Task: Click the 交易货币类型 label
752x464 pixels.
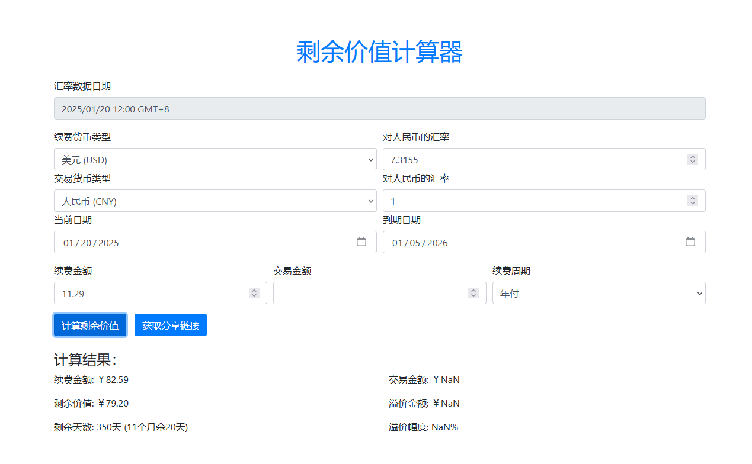Action: coord(82,178)
